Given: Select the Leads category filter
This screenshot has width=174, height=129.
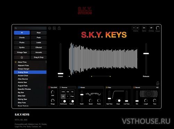Looking at the screenshot, I should pyautogui.click(x=39, y=43).
